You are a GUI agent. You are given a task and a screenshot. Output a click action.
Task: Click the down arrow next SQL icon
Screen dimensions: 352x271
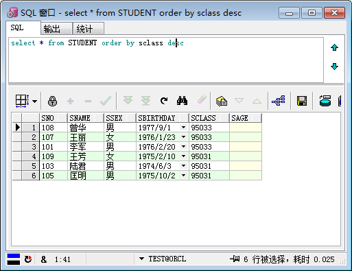pos(334,67)
